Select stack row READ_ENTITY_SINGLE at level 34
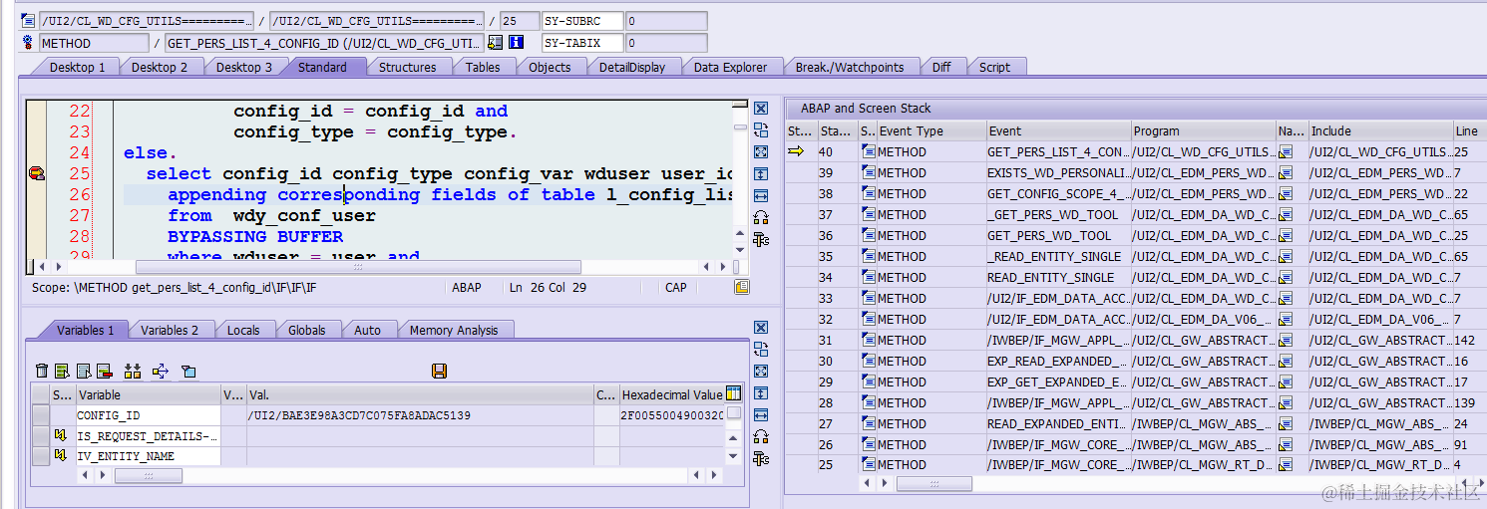This screenshot has width=1487, height=509. click(1135, 277)
